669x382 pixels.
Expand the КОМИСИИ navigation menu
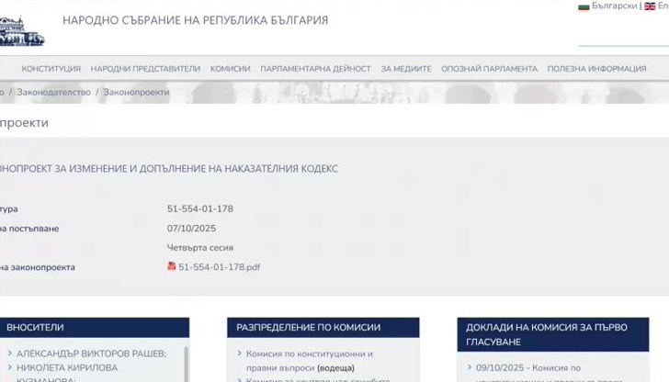pos(230,69)
